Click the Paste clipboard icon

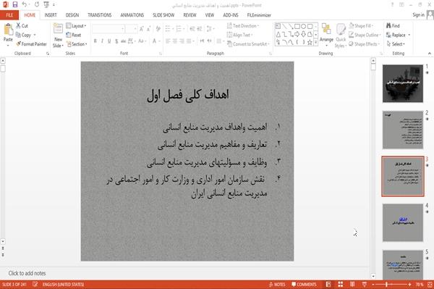click(8, 30)
